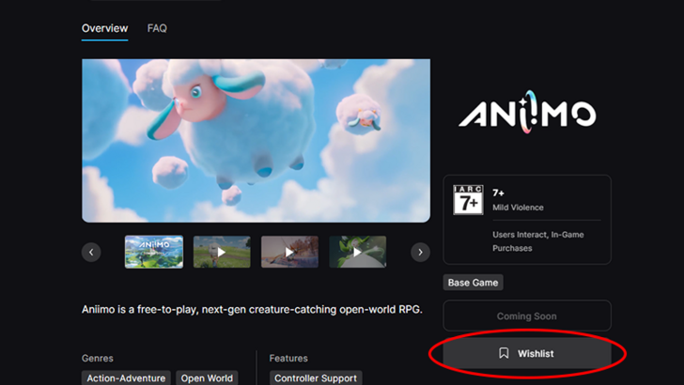Select the Aniimo cover art thumbnail
Screen dimensions: 684x385
154,252
